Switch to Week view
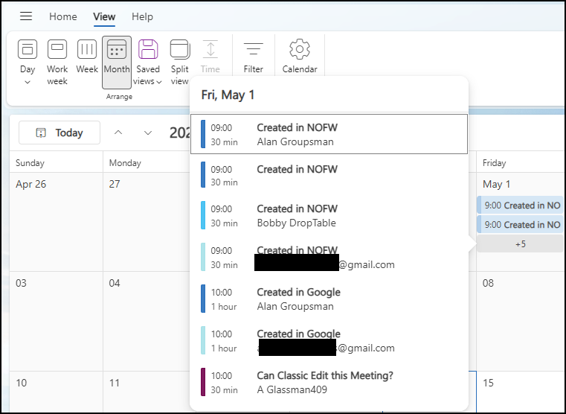The height and width of the screenshot is (414, 566). click(x=87, y=56)
